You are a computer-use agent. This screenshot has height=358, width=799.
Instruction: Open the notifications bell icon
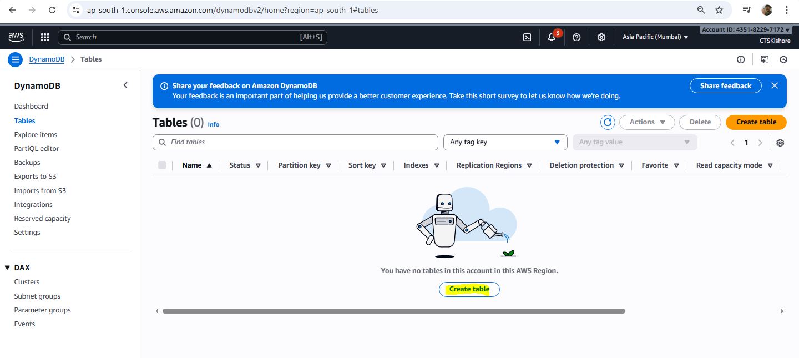coord(552,37)
